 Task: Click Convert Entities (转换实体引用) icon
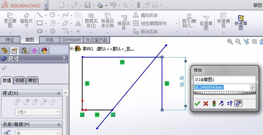[x=107, y=16]
